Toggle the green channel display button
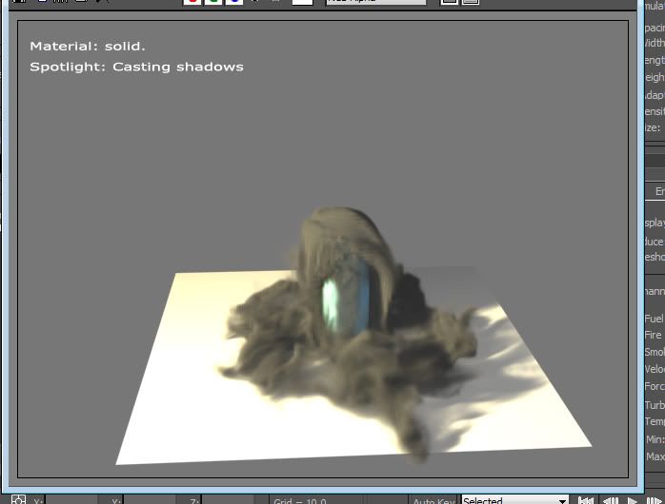The height and width of the screenshot is (504, 665). coord(214,2)
